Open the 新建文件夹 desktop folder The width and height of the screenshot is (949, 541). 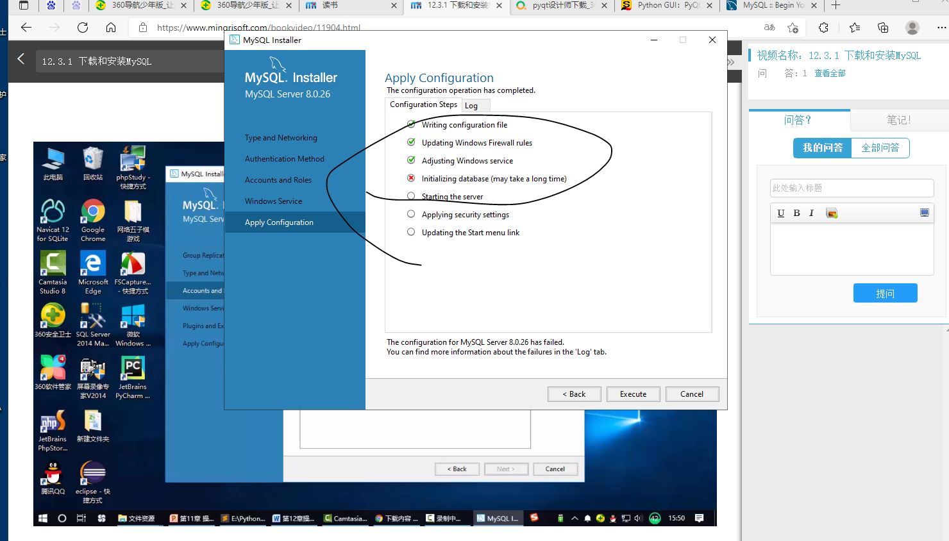tap(93, 426)
